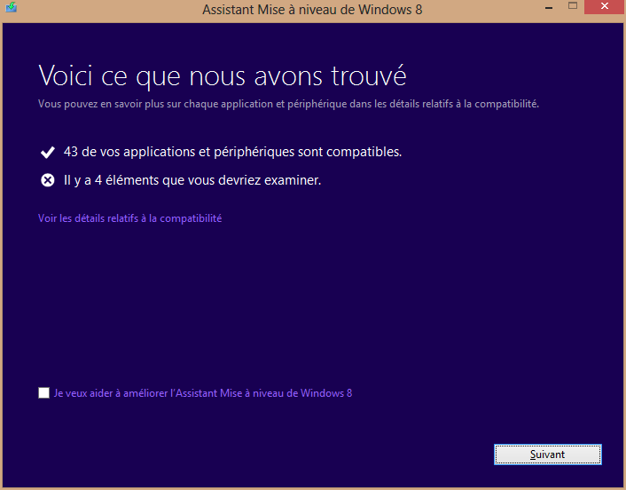Click the circled X icon beside items to review

48,180
